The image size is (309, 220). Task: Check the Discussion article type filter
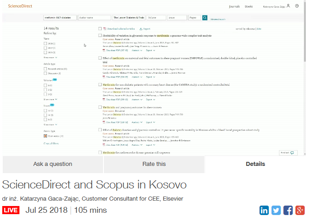(45, 73)
